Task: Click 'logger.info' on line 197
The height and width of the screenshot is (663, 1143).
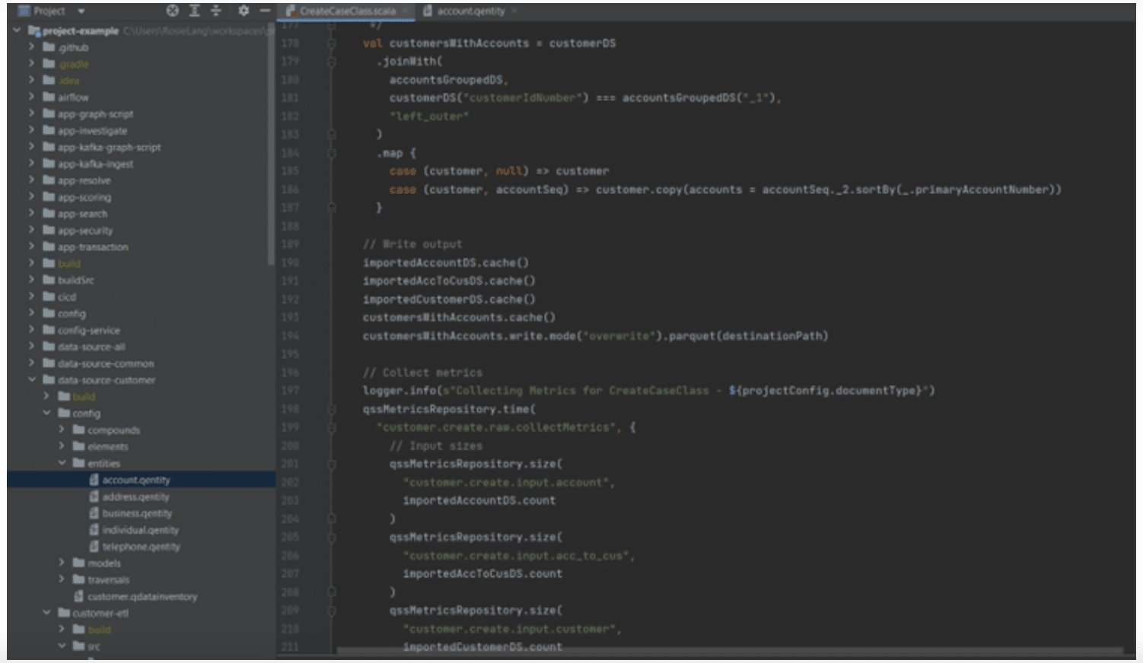Action: pyautogui.click(x=400, y=391)
